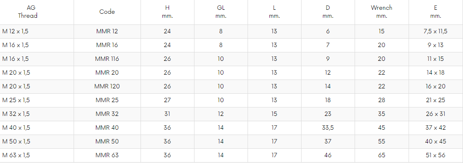Screen dimensions: 463x163
Task: Click the E mm. column header
Action: coord(435,12)
